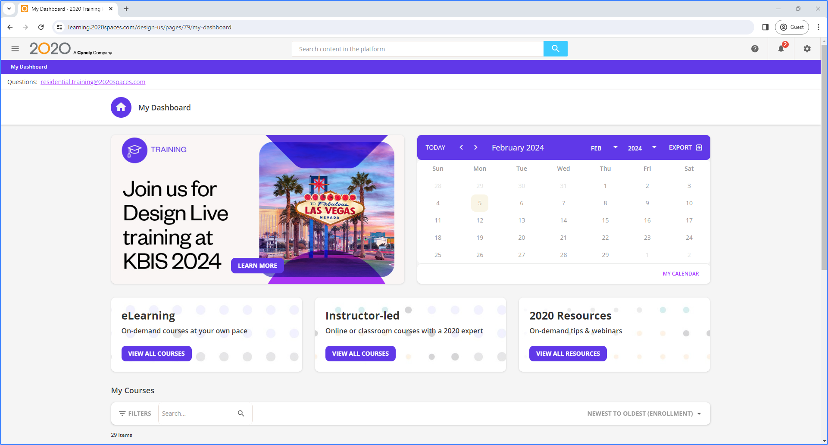Open the Newest to Oldest sort dropdown
Screen dimensions: 828x445
[x=644, y=414]
